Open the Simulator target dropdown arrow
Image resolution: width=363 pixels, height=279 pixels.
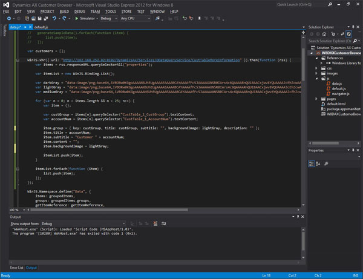pos(97,18)
